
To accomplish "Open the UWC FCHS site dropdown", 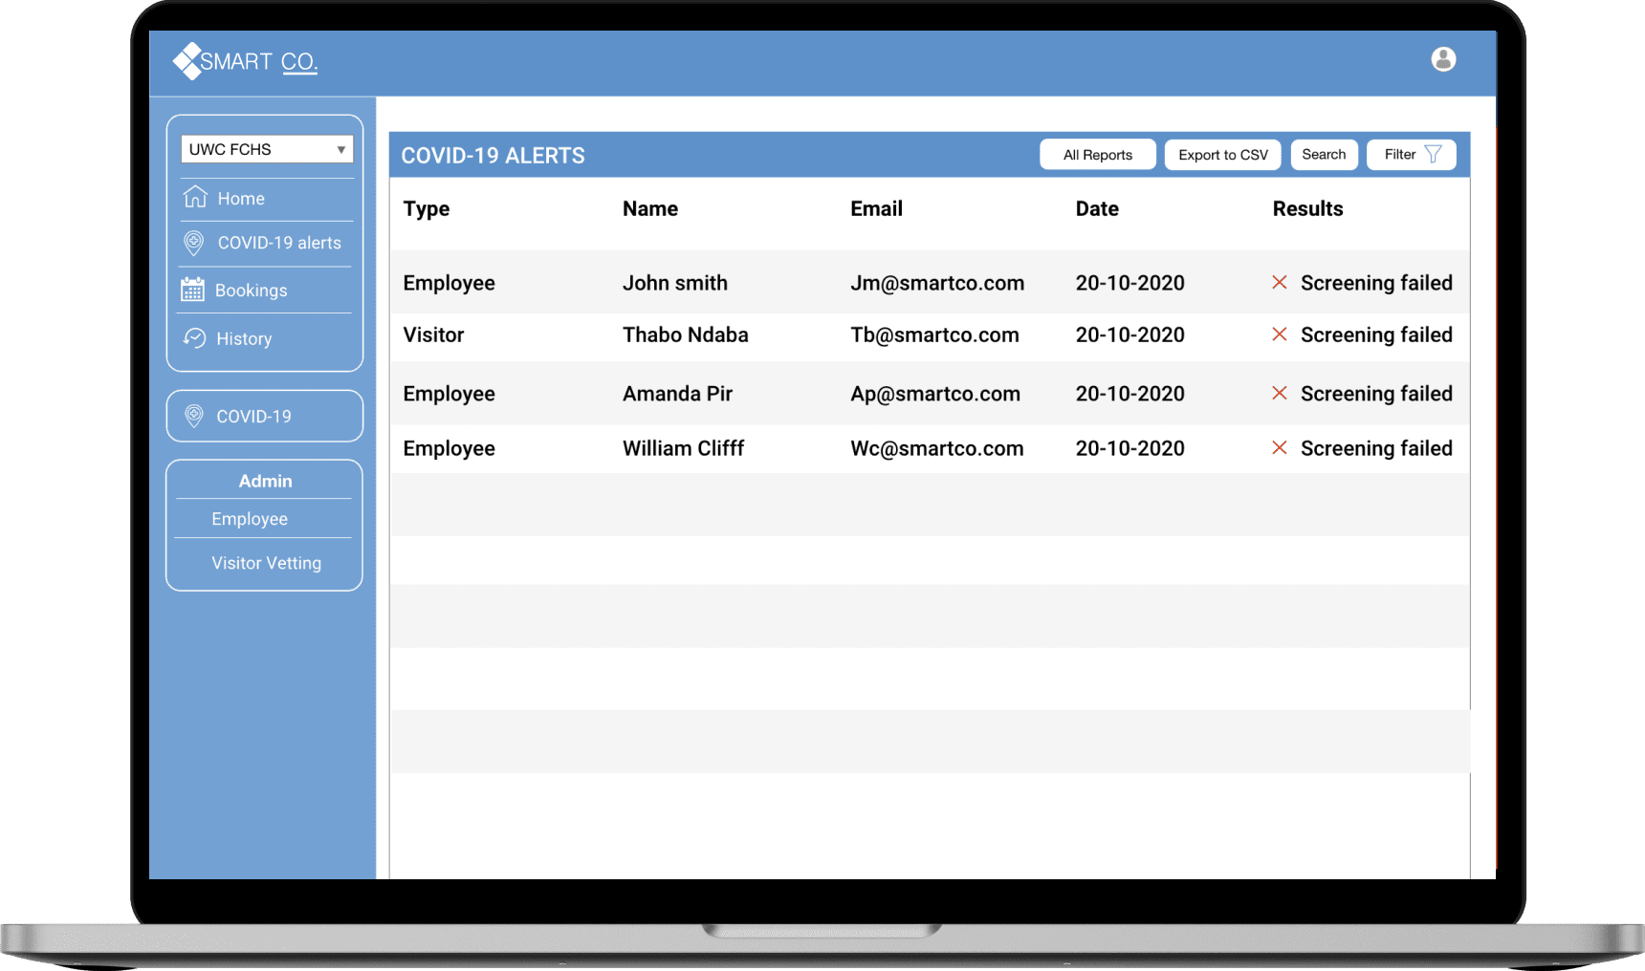I will tap(267, 149).
